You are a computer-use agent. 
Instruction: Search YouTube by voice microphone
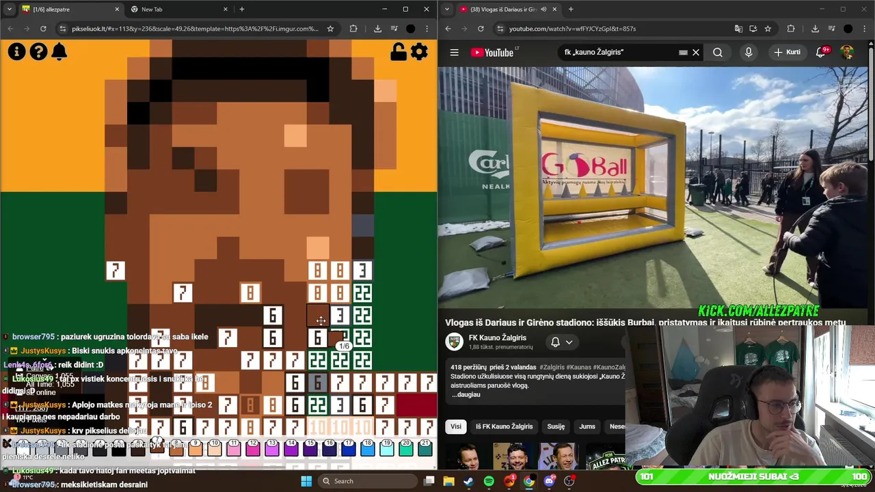tap(749, 53)
